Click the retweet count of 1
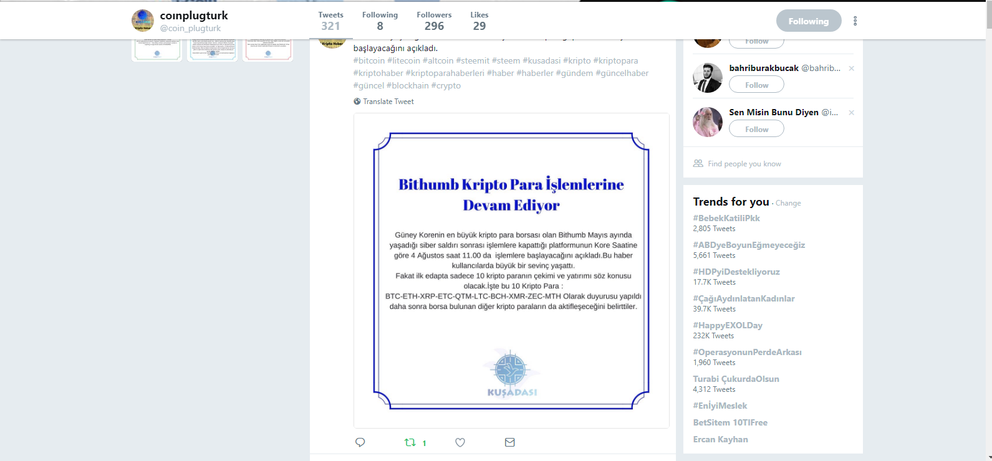The width and height of the screenshot is (992, 461). (424, 443)
